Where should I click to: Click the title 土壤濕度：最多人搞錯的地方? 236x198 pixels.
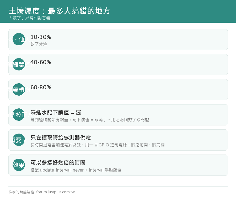click(60, 11)
